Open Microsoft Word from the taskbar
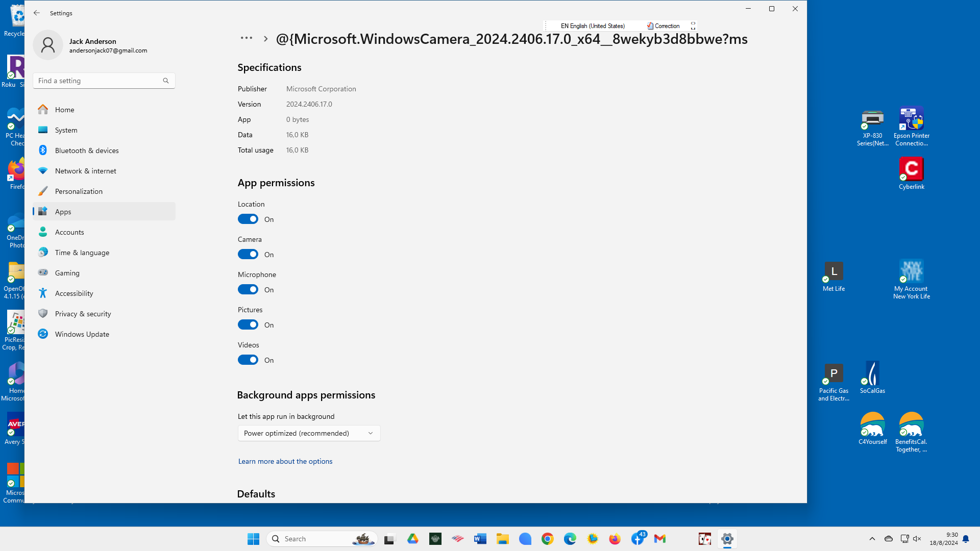The image size is (980, 551). tap(480, 539)
